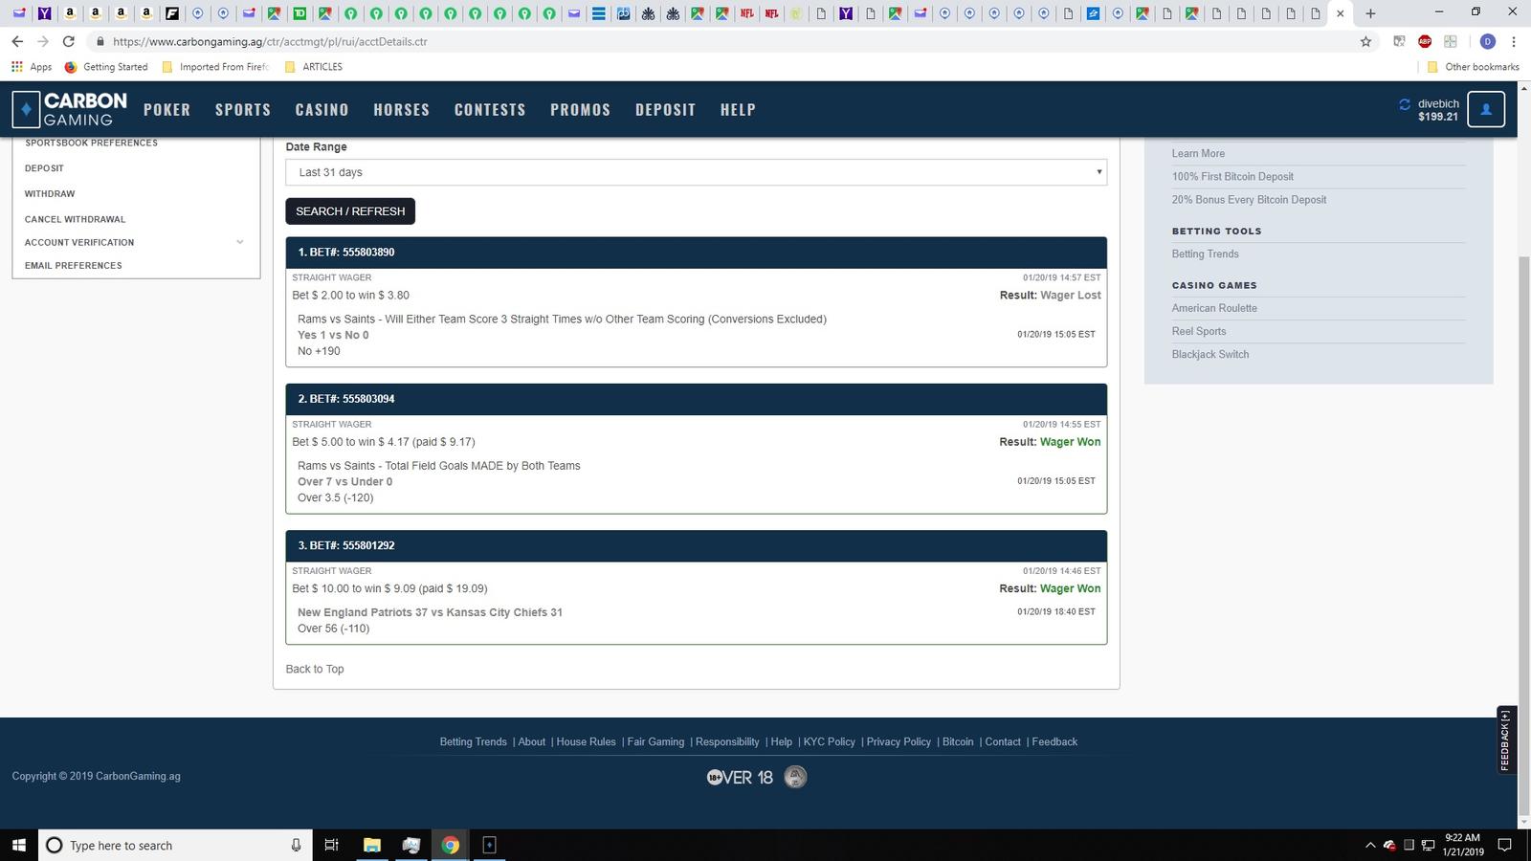The height and width of the screenshot is (861, 1531).
Task: Open the Blackjack Switch casino game
Action: (1210, 355)
